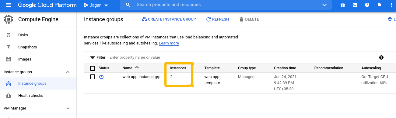Collapse the Instance groups sidebar section
Screen dimensions: 396x118
point(68,72)
